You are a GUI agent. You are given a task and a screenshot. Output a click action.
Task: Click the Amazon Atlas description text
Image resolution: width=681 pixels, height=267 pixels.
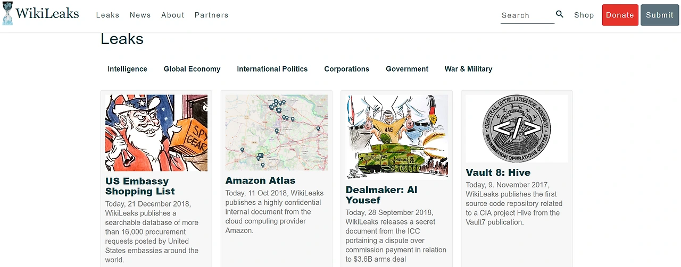click(x=275, y=212)
